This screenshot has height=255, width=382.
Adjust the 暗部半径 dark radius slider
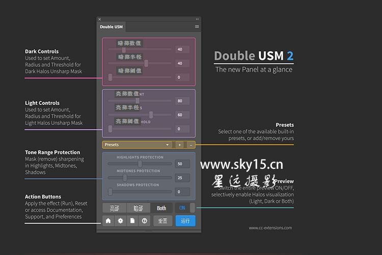click(140, 63)
